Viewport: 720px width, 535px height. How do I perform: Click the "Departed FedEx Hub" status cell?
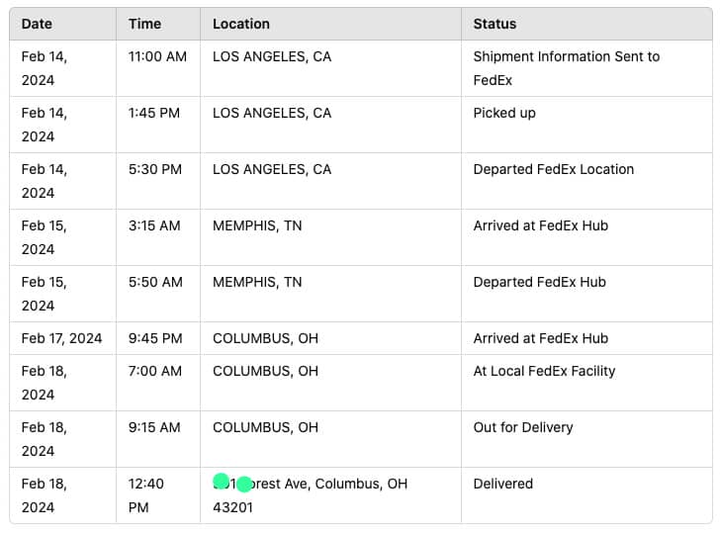pyautogui.click(x=539, y=282)
